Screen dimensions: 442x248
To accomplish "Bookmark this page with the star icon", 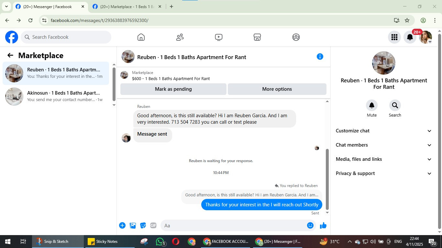I will coord(407,20).
